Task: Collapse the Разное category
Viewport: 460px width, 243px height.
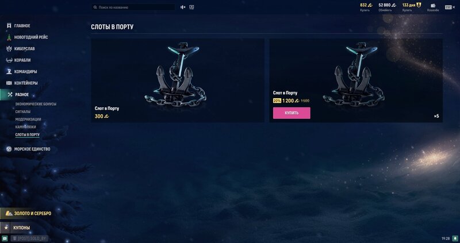Action: [18, 94]
